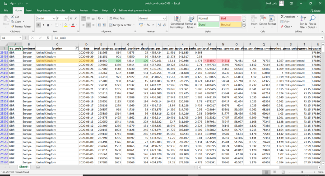Viewport: 325px width, 176px height.
Task: Adjust the zoom slider
Action: pyautogui.click(x=302, y=172)
